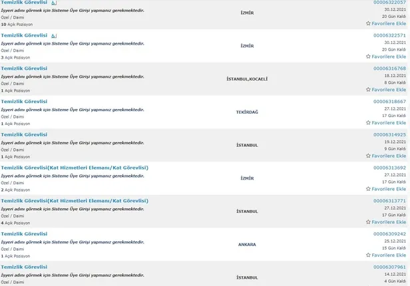The width and height of the screenshot is (410, 286).
Task: Click the favorite star for listing 00006322057
Action: click(x=369, y=23)
